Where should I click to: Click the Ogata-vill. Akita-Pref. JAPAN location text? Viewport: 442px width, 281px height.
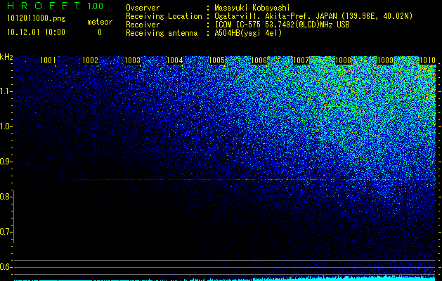(x=313, y=16)
